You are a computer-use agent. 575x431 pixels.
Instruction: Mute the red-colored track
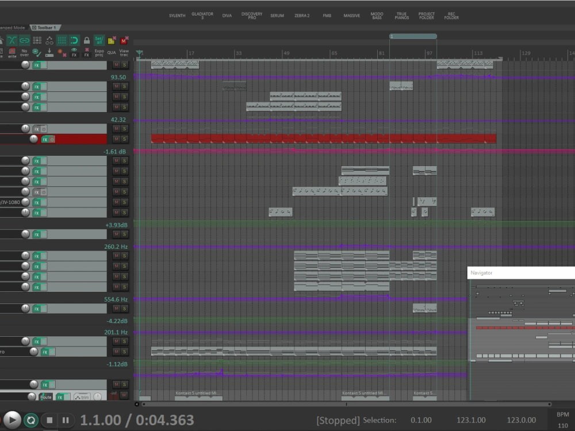click(117, 139)
